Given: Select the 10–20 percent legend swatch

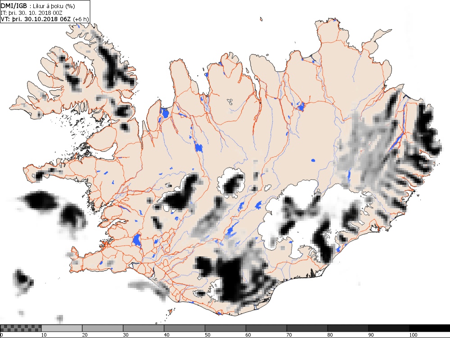Looking at the screenshot, I should [62, 328].
